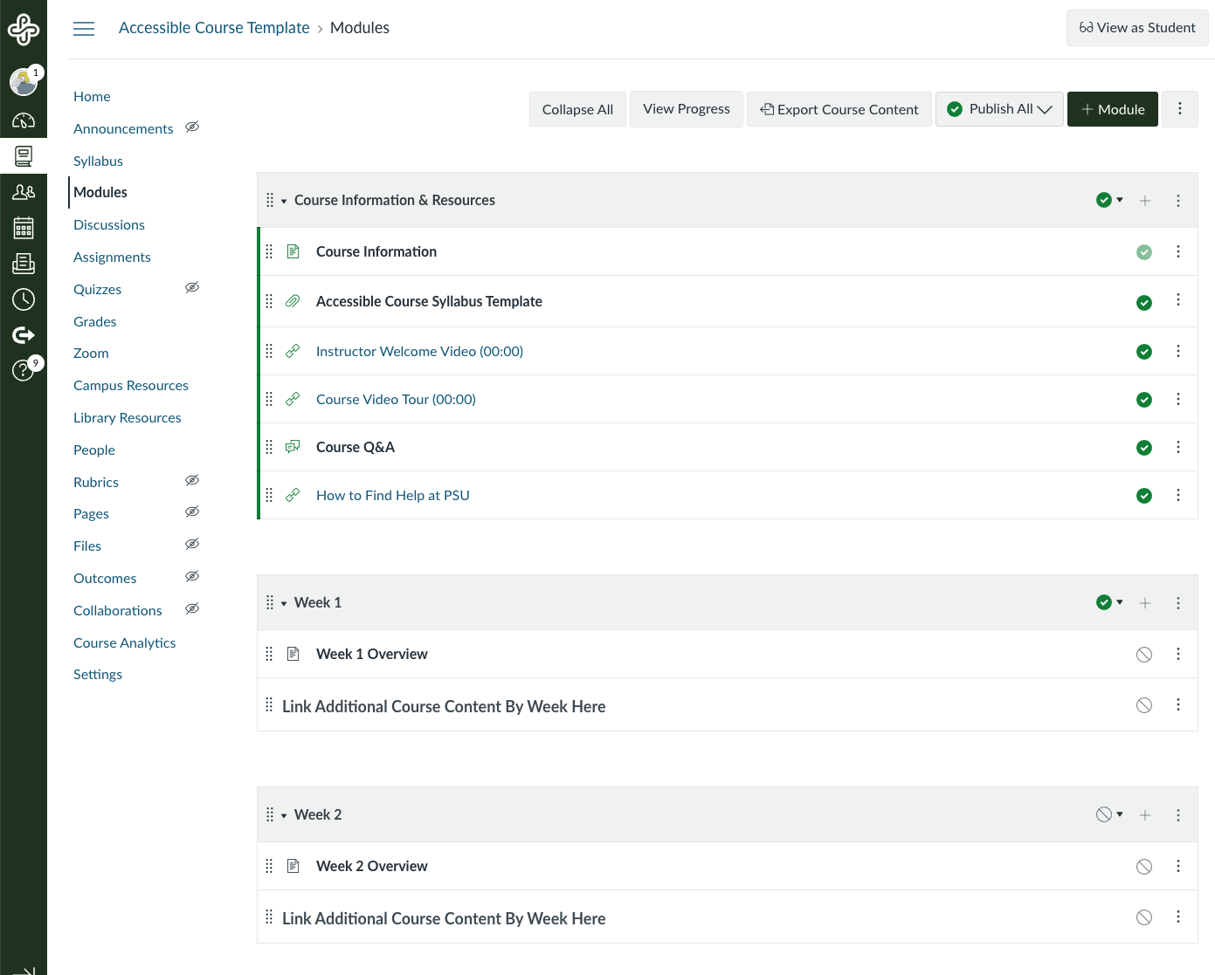Go to Assignments in course navigation
This screenshot has height=975, width=1215.
pos(112,257)
